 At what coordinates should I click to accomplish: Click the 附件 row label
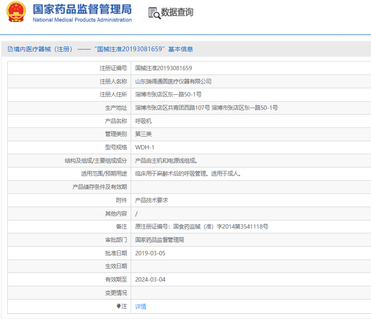122,200
